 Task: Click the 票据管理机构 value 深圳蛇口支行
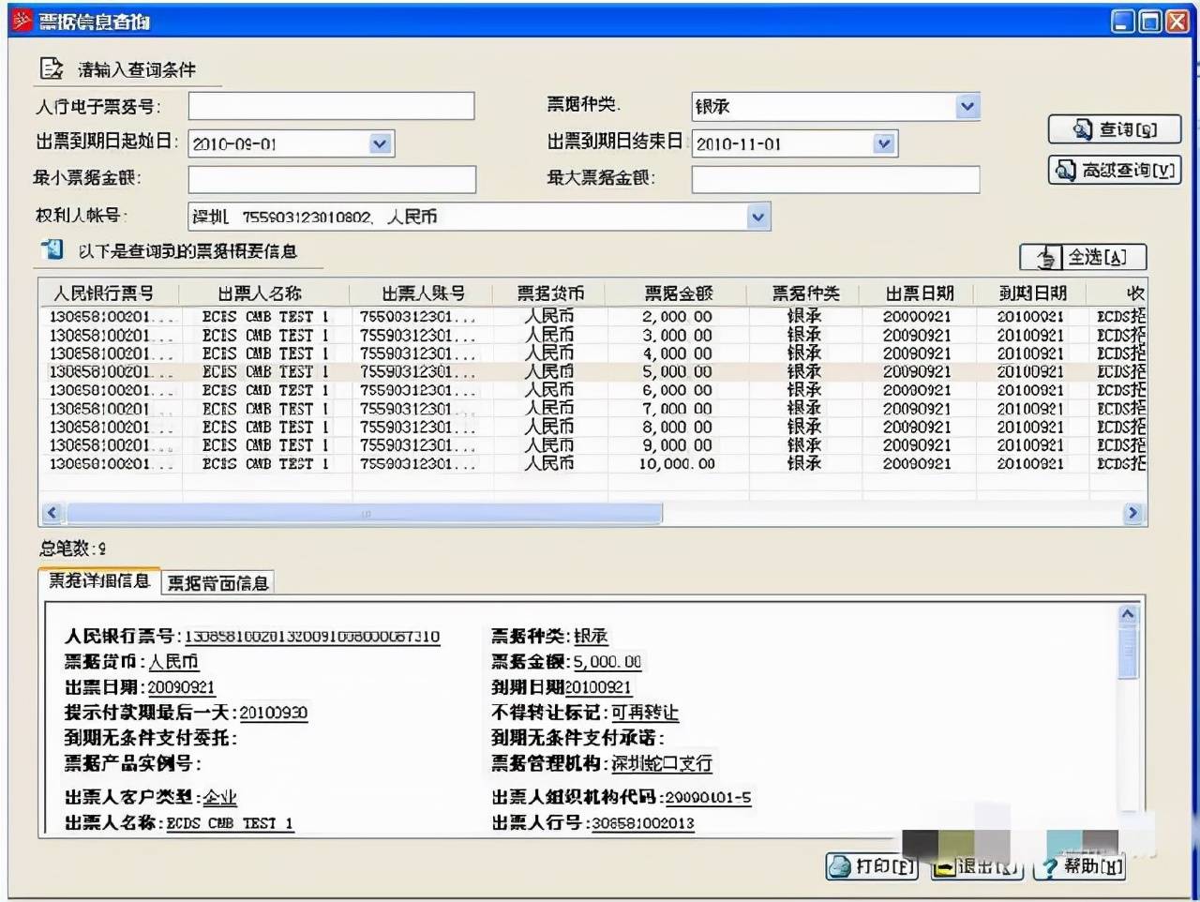click(662, 763)
